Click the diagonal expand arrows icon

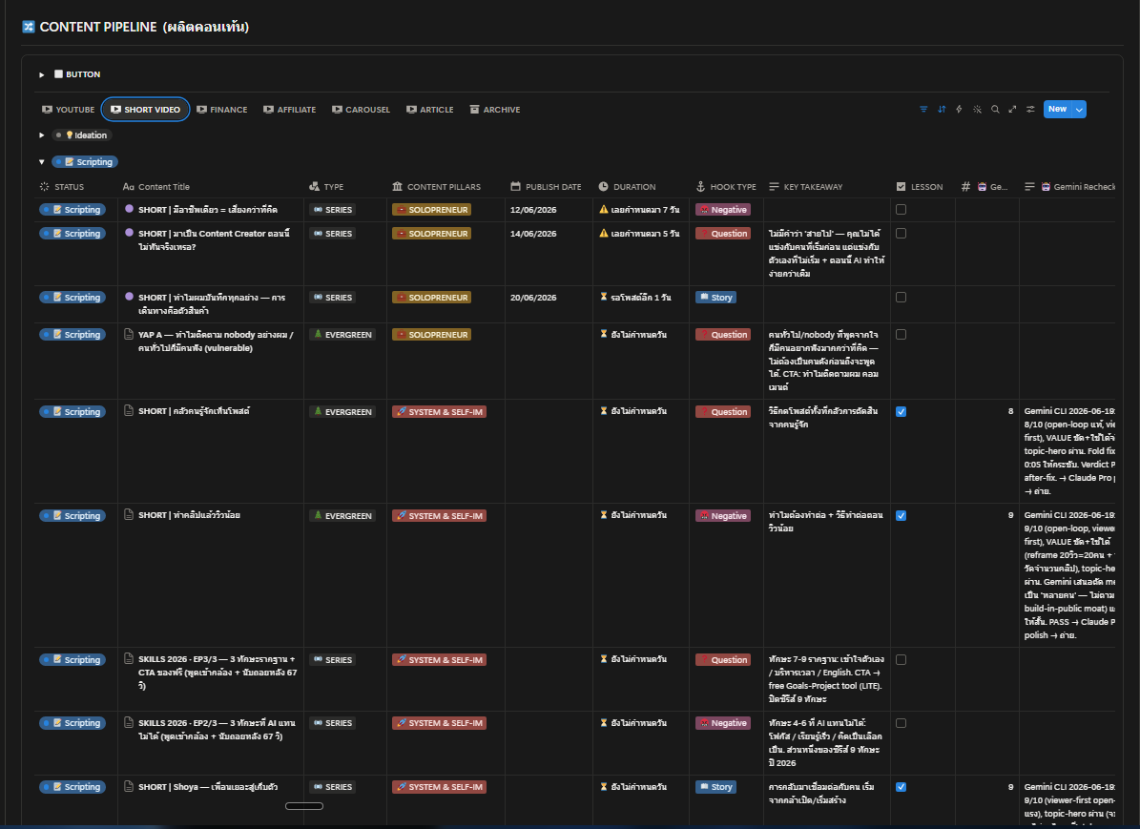click(x=1012, y=109)
